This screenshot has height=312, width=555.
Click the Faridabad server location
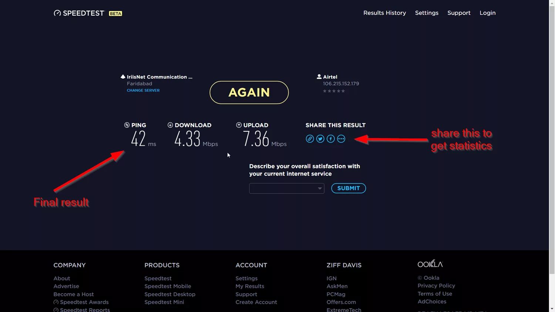pyautogui.click(x=139, y=84)
